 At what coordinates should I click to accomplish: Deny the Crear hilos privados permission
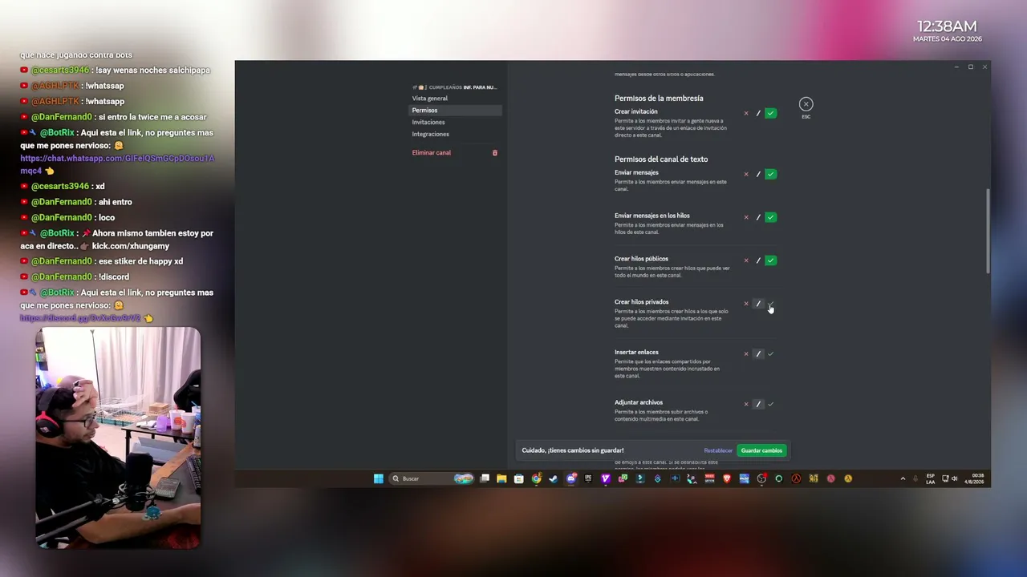click(746, 304)
